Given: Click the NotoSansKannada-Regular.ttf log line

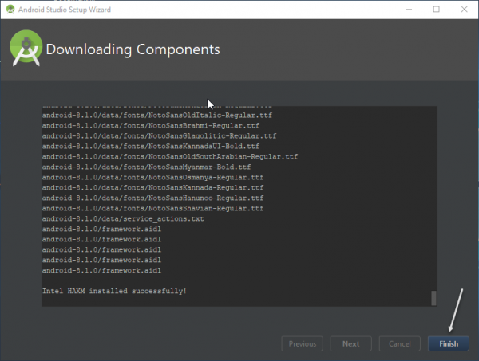Looking at the screenshot, I should (x=152, y=188).
